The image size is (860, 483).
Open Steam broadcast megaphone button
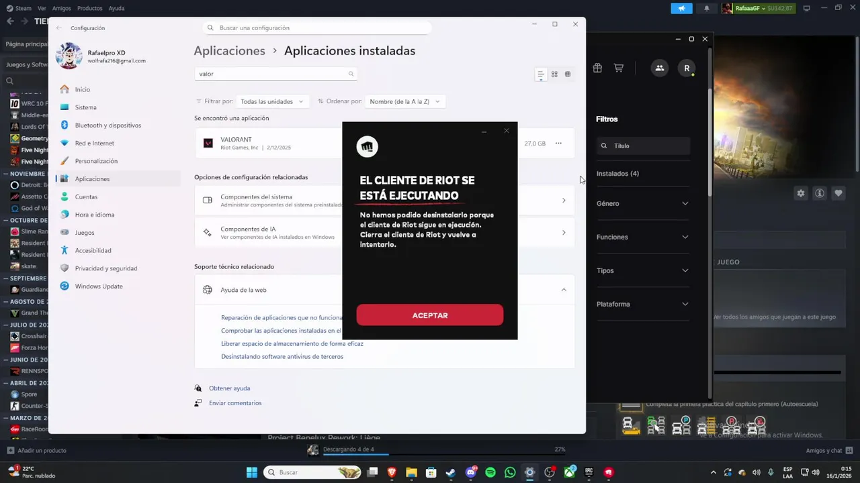(x=681, y=8)
